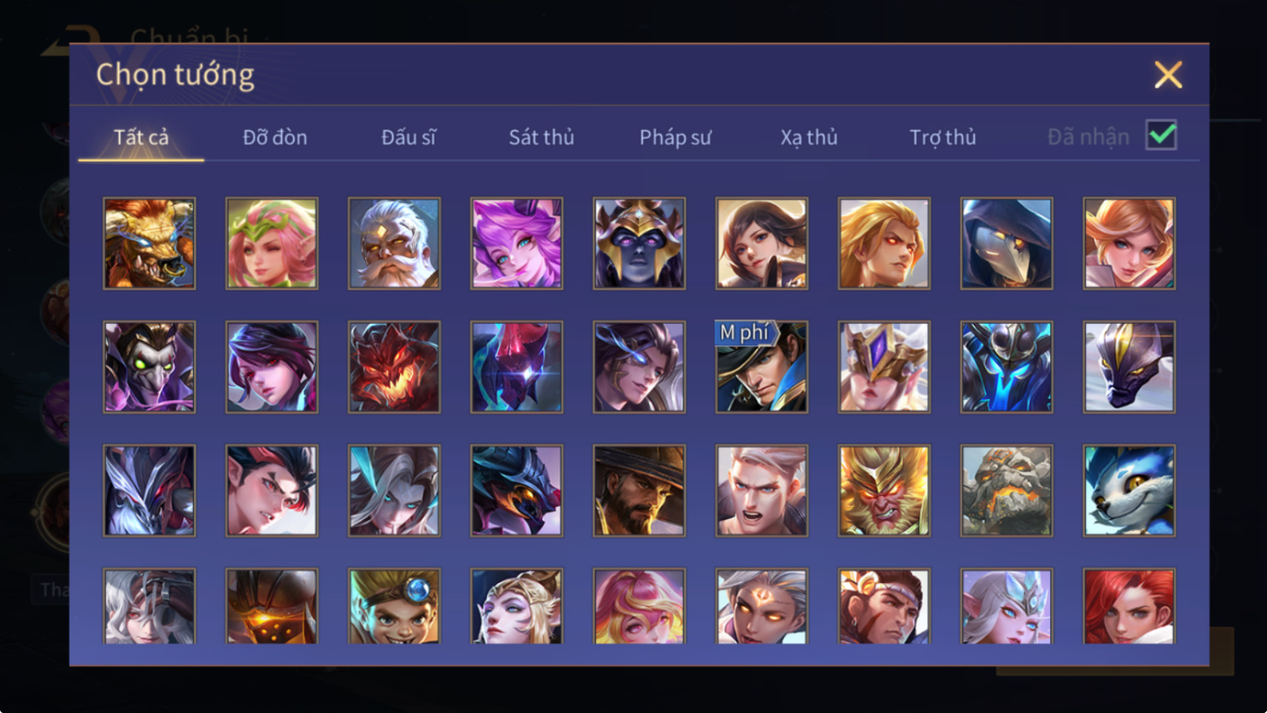Select the stone golem hero portrait
1267x713 pixels.
click(1006, 491)
